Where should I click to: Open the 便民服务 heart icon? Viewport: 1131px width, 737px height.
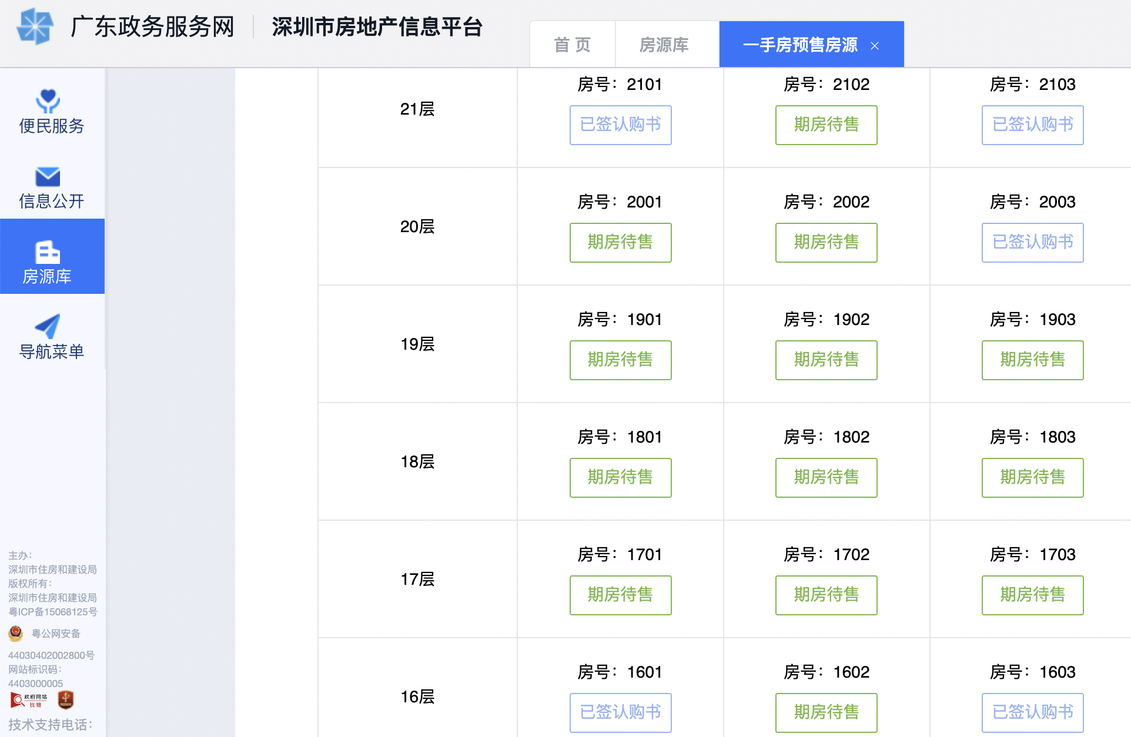point(48,101)
